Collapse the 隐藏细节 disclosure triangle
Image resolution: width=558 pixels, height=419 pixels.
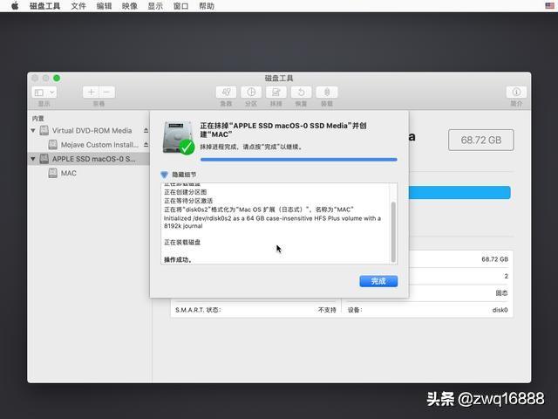(x=164, y=175)
